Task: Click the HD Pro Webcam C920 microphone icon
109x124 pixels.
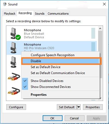Action: (x=14, y=48)
